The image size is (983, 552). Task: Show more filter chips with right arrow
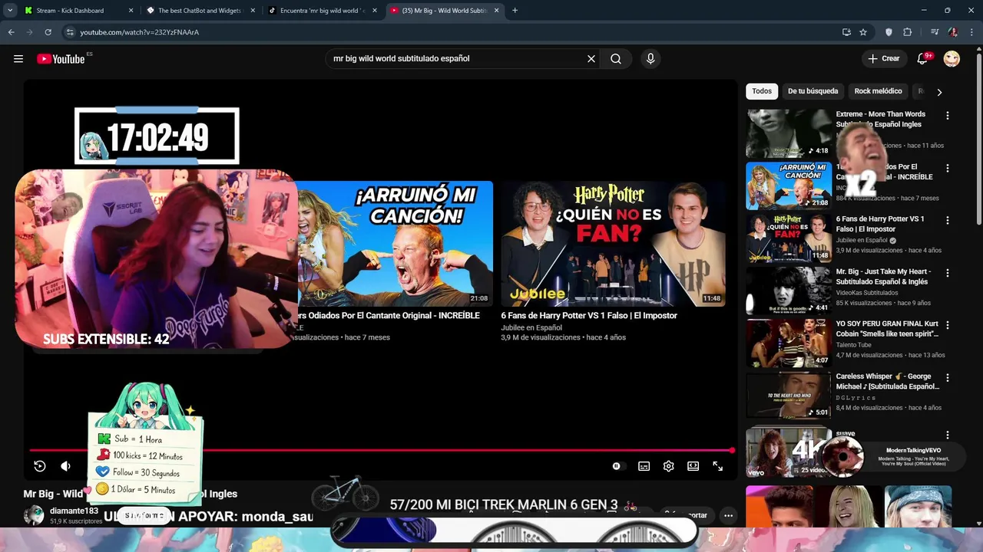pos(939,92)
